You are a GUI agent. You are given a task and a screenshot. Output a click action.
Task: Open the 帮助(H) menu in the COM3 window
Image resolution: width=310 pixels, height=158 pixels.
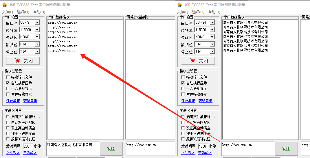coord(39,12)
